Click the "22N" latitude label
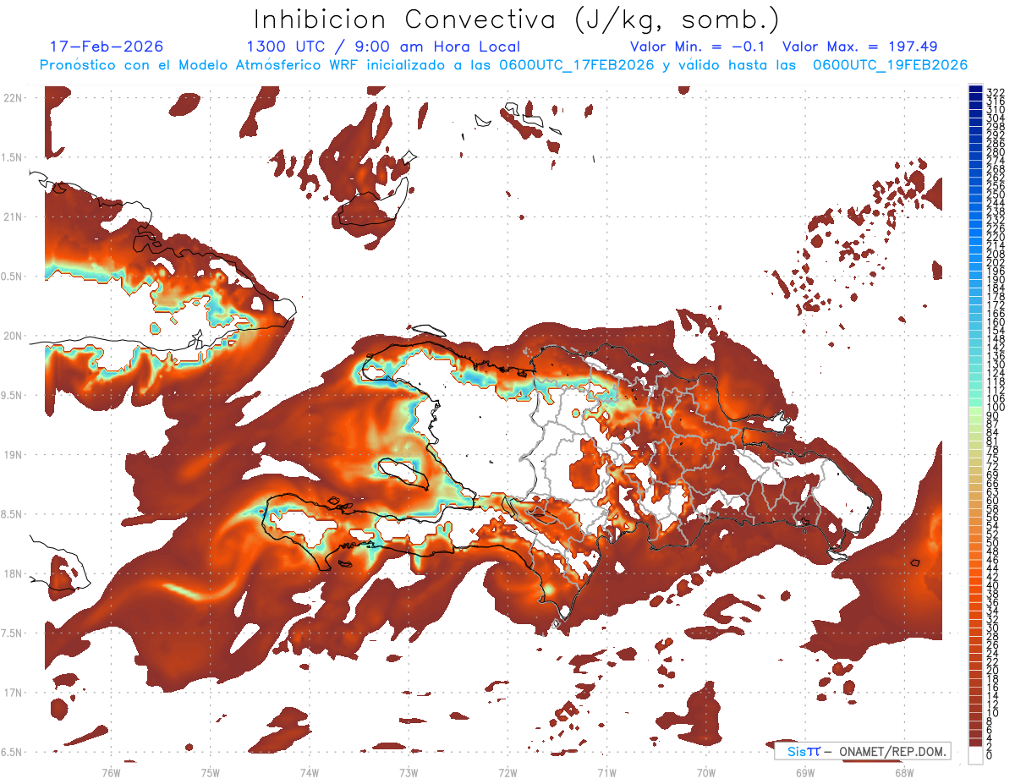This screenshot has width=1015, height=784. [13, 98]
